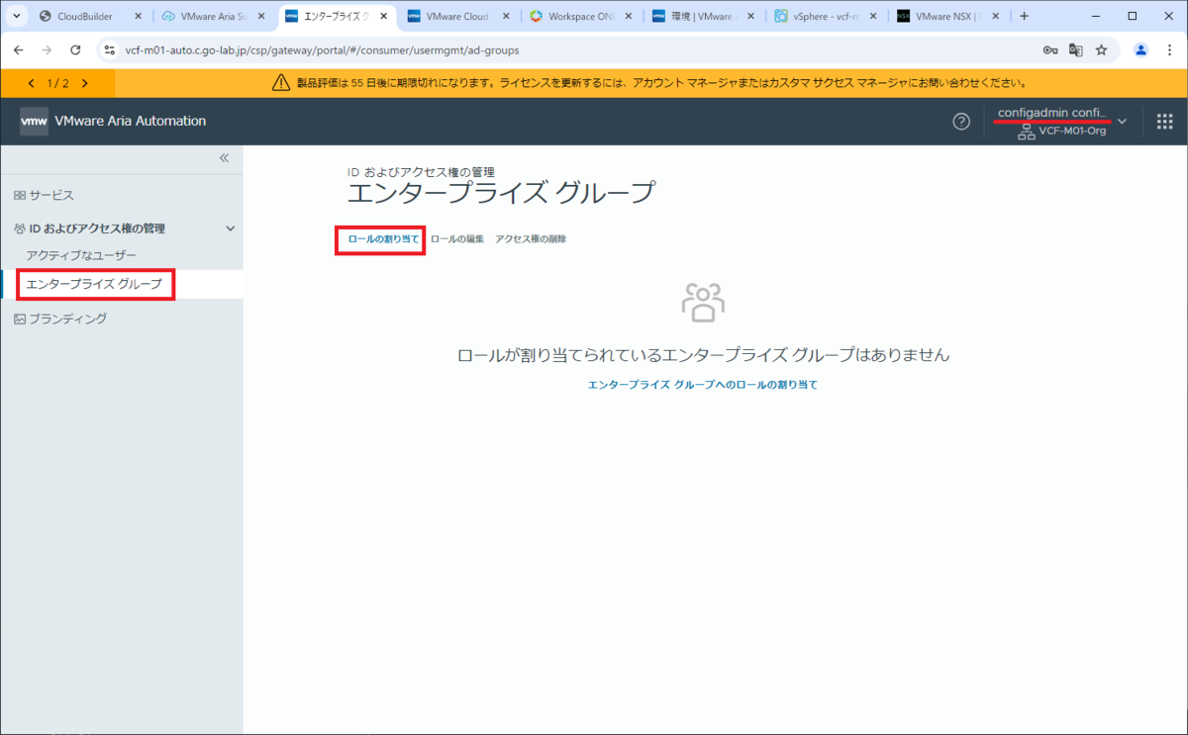
Task: Click the vmw logo in header
Action: 34,122
